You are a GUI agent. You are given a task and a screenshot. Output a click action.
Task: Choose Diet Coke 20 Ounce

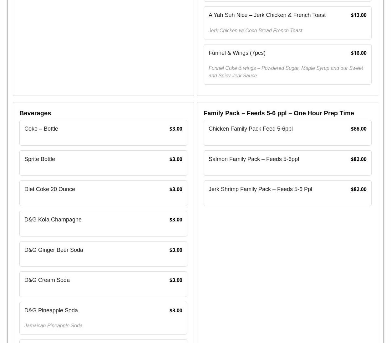tap(50, 189)
